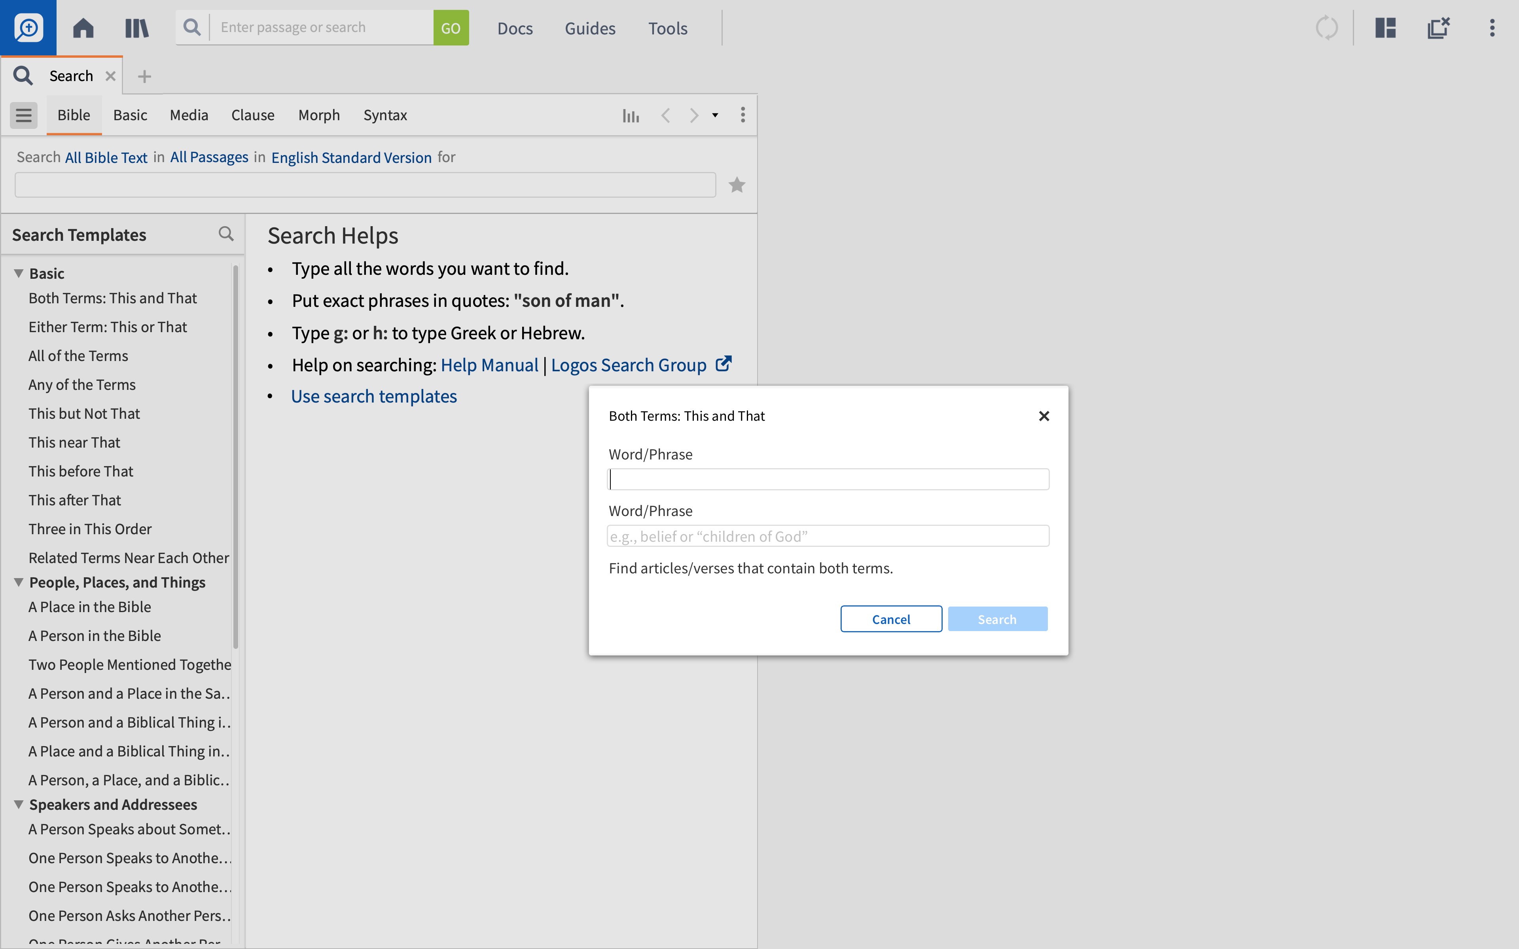Click the favorite search star icon

(737, 185)
